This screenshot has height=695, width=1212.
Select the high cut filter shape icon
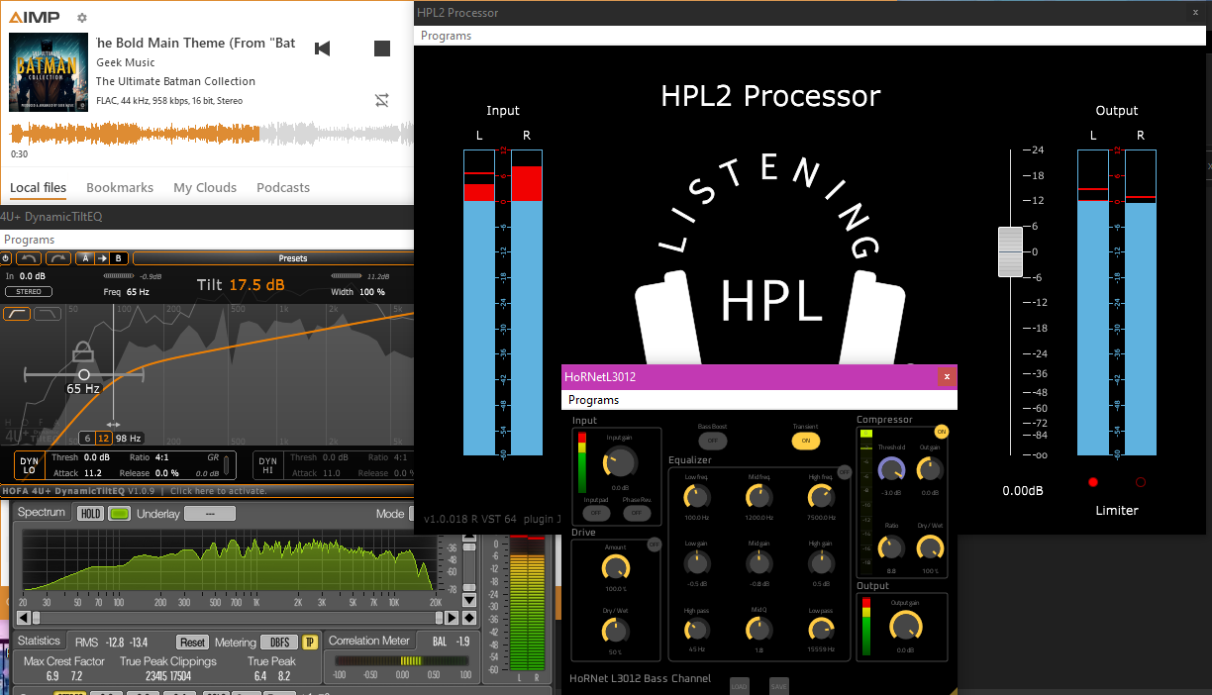click(48, 314)
